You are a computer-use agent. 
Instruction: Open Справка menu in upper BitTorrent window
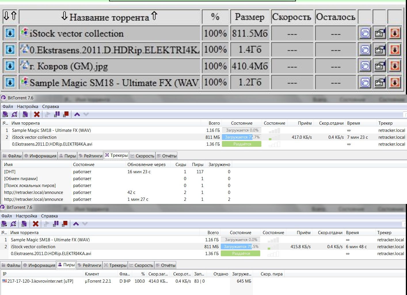tap(50, 107)
